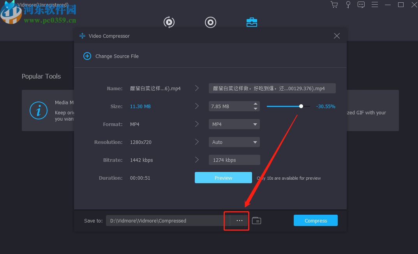Open the hamburger menu icon
The image size is (418, 254).
pos(375,5)
